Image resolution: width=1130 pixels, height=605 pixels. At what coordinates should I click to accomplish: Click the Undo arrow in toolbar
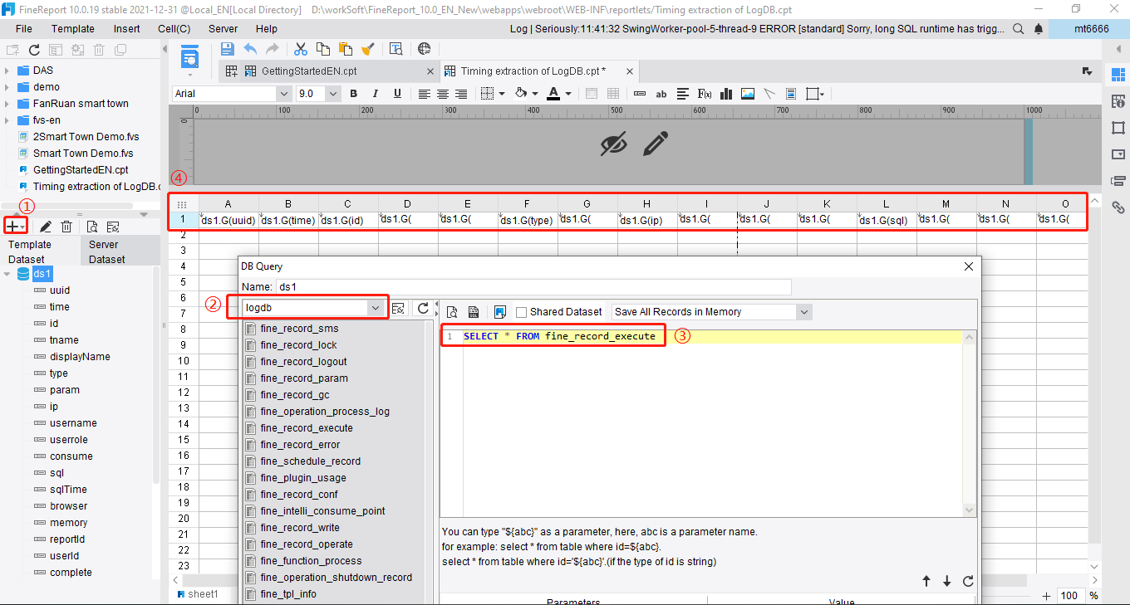pyautogui.click(x=249, y=49)
